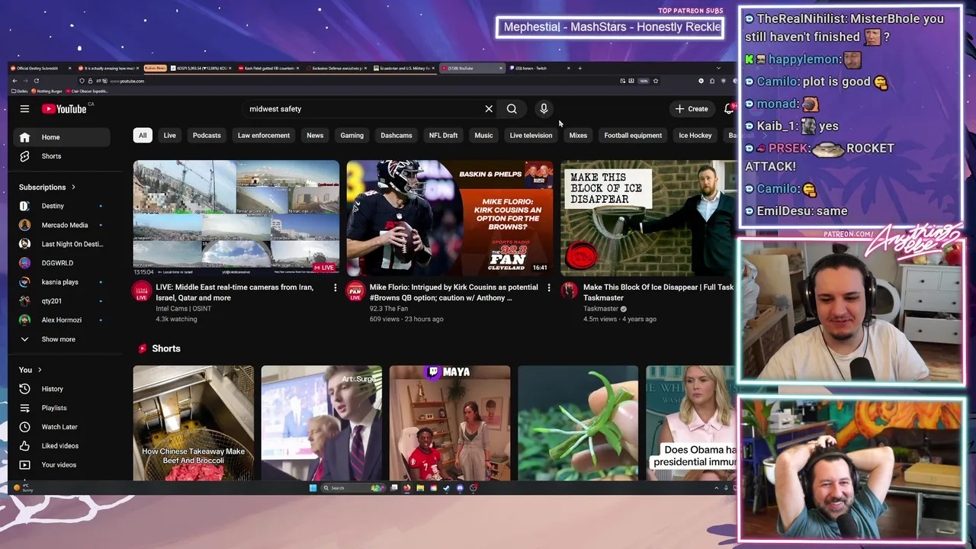This screenshot has height=549, width=976.
Task: Select the Podcasts filter chip
Action: [207, 136]
